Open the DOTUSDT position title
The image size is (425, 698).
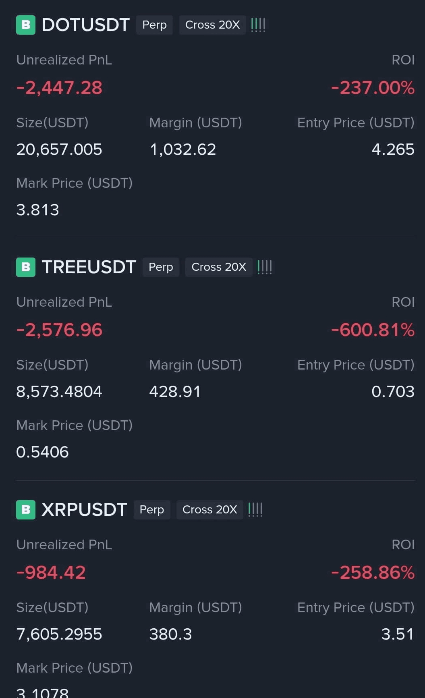pyautogui.click(x=85, y=25)
